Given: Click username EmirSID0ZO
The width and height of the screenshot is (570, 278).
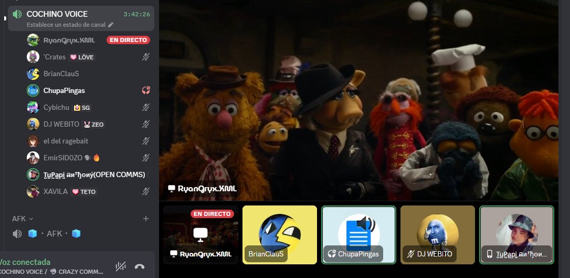Looking at the screenshot, I should 64,158.
